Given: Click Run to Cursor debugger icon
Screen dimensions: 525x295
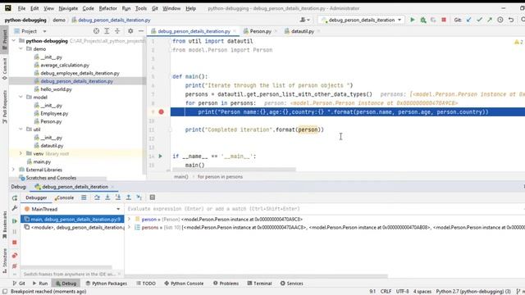Looking at the screenshot, I should (139, 197).
